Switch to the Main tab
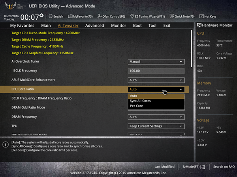 pos(46,26)
